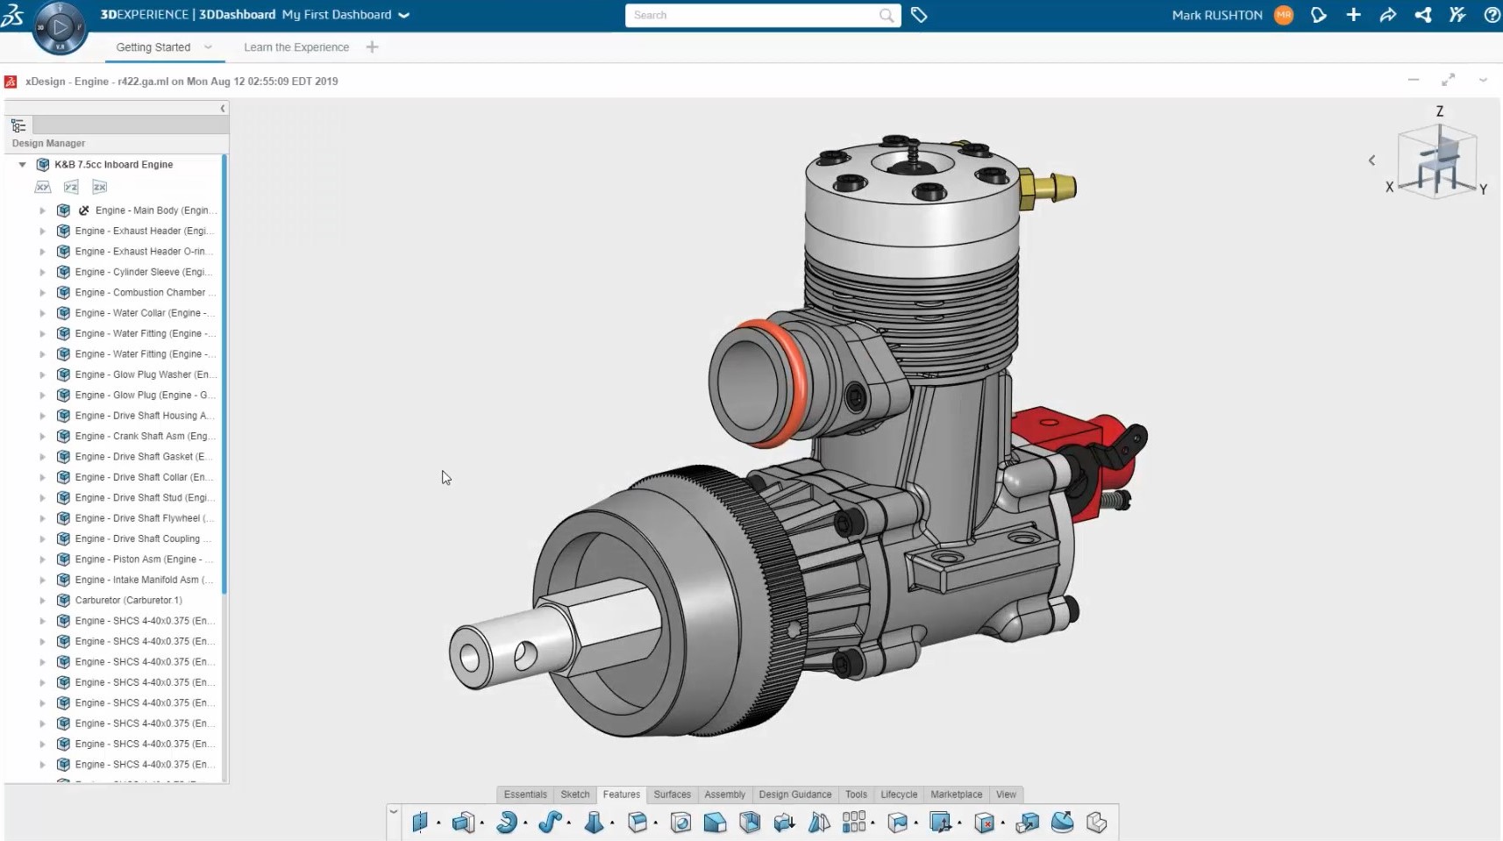Screen dimensions: 1503x841
Task: Collapse the K&B 7.5cc Inboard Engine root
Action: coord(23,165)
